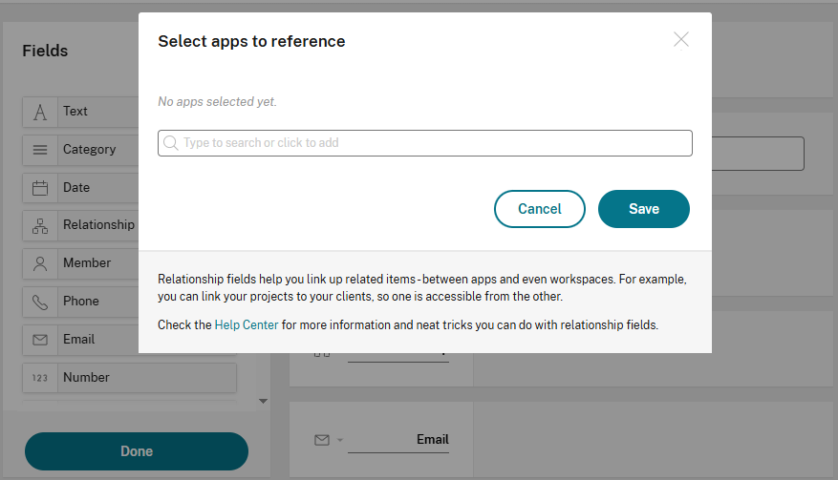Open the Help Center link
The width and height of the screenshot is (838, 480).
tap(247, 325)
